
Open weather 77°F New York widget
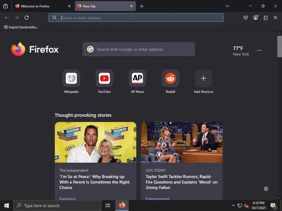pyautogui.click(x=241, y=51)
